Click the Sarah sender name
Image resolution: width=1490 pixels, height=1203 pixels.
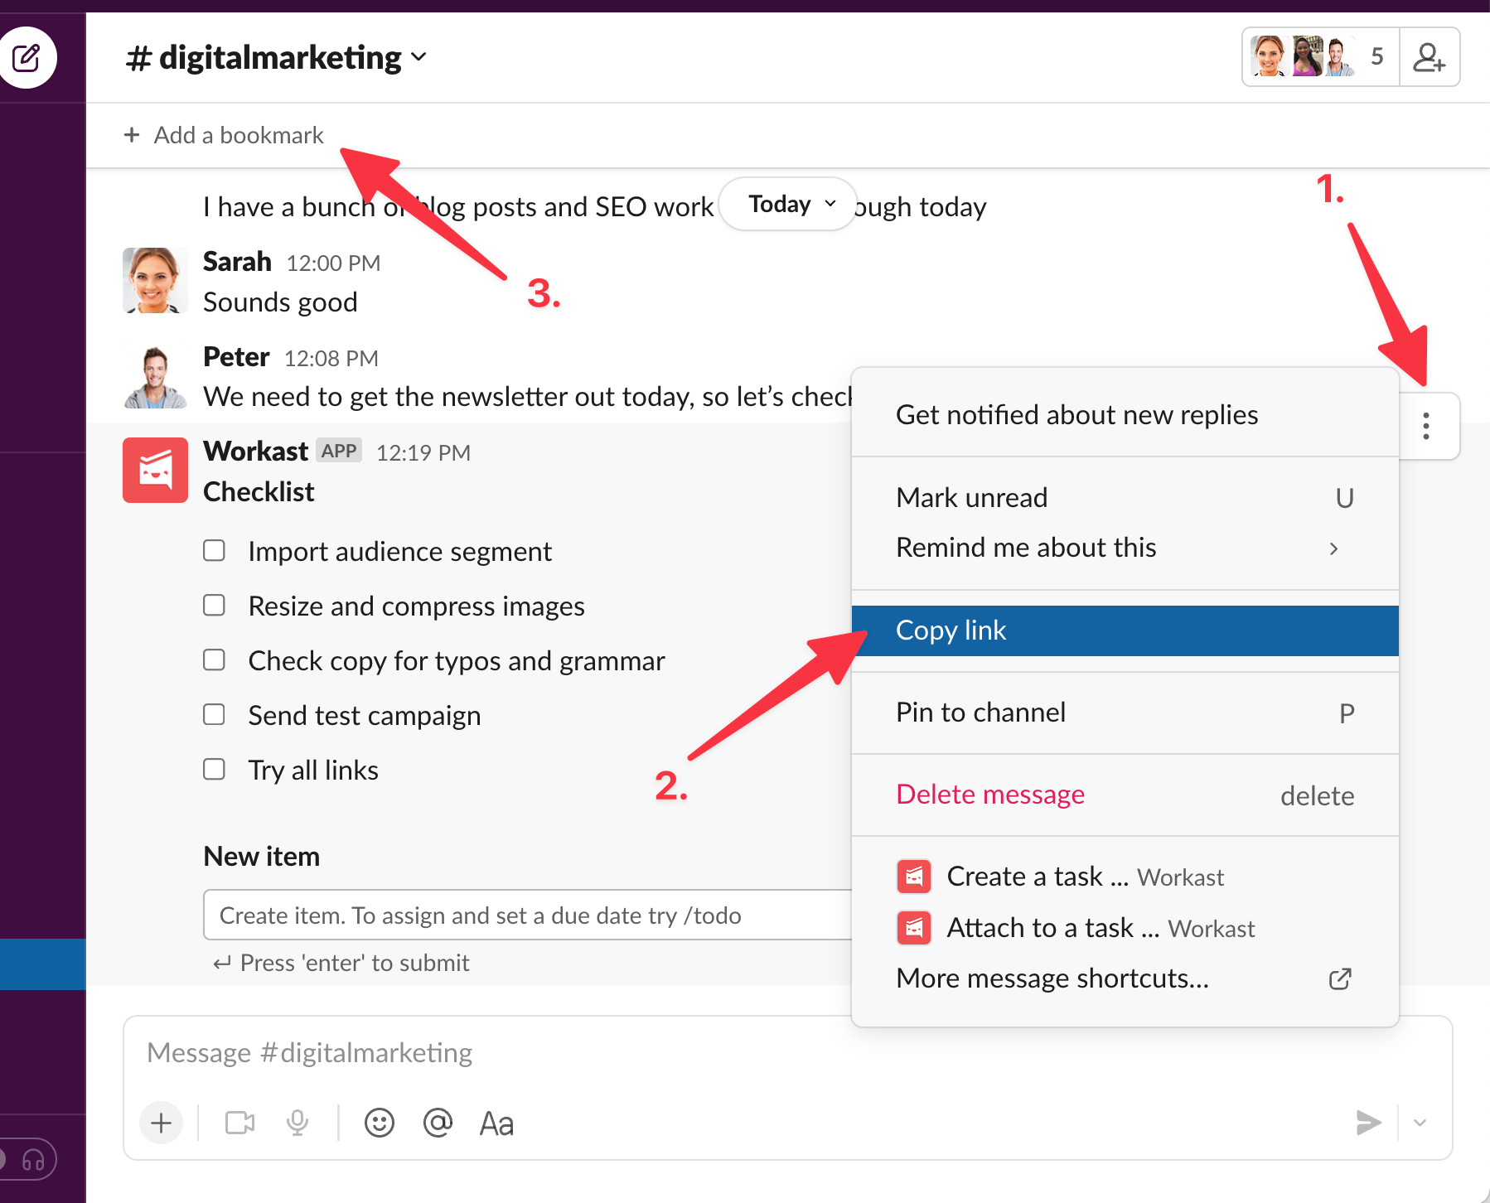(237, 262)
